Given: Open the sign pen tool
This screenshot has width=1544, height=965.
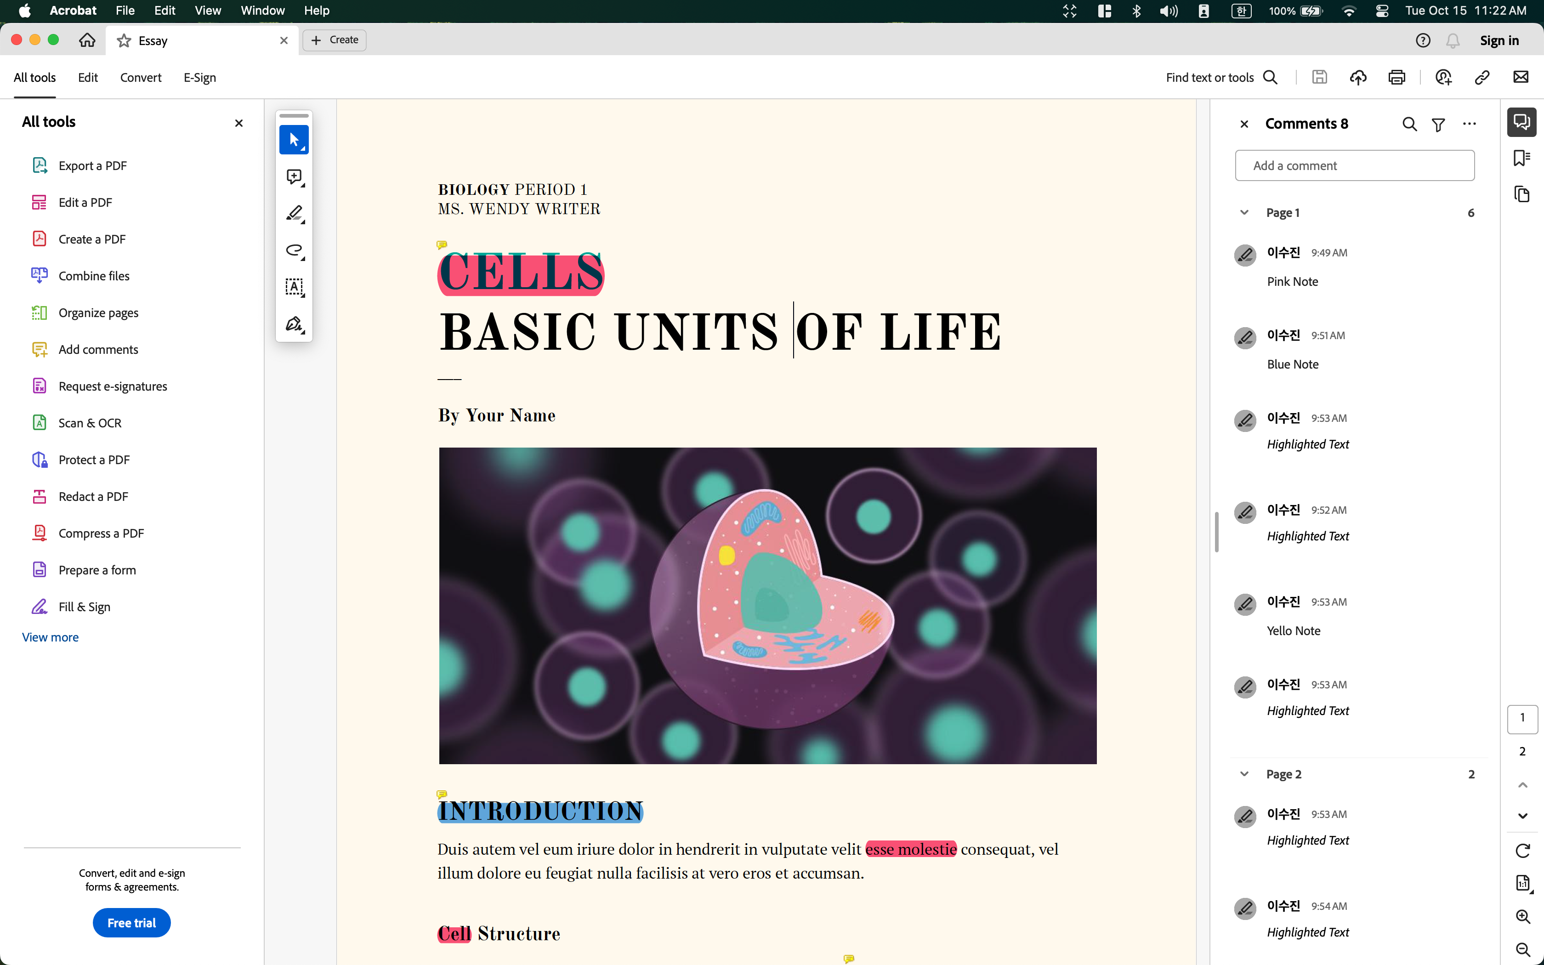Looking at the screenshot, I should [294, 324].
